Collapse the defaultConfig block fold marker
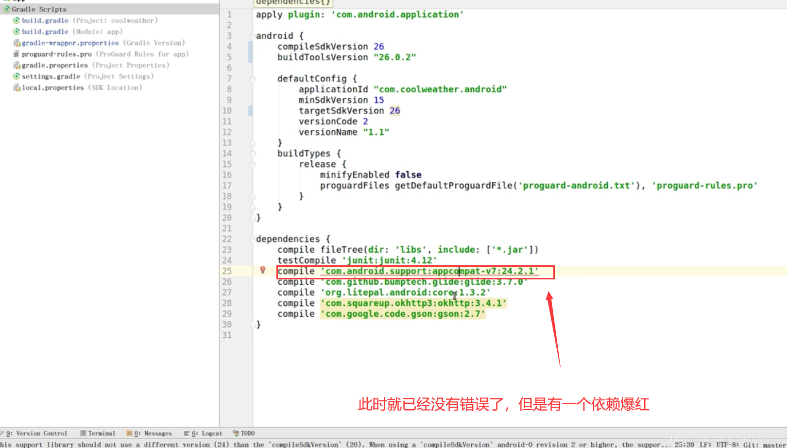Screen dimensions: 787x448 point(253,79)
